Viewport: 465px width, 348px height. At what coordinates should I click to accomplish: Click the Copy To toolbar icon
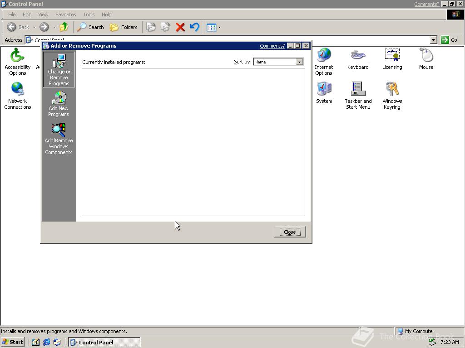pos(165,27)
